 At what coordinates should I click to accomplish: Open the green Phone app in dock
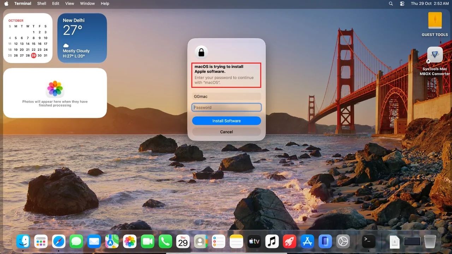tap(165, 242)
